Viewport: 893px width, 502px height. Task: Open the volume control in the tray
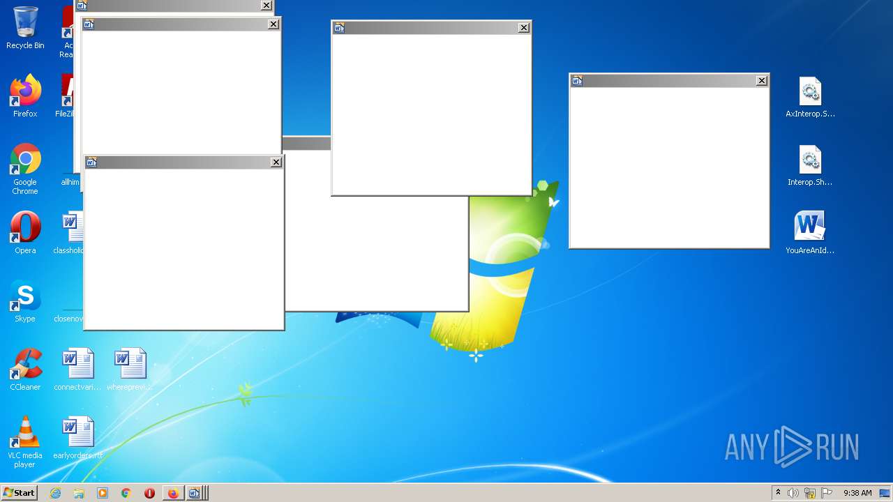(793, 493)
